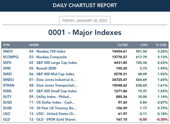Select 05 - Russell 2000 name link
This screenshot has height=124, width=170.
point(43,68)
